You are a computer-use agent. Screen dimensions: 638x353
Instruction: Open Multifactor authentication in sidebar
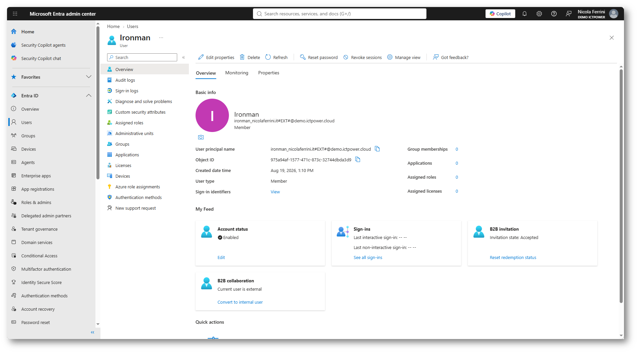click(46, 269)
